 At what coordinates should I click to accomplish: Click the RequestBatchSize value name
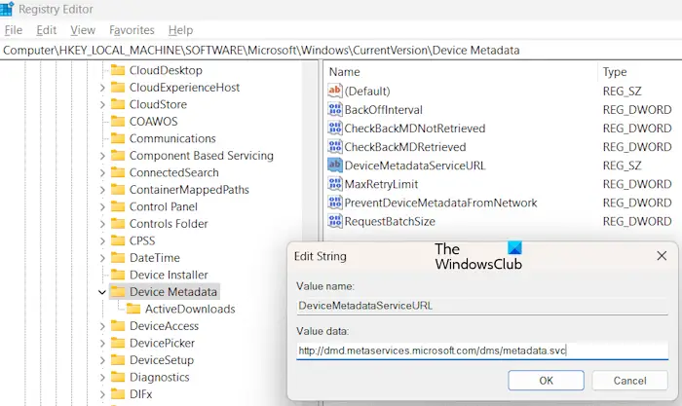(390, 222)
